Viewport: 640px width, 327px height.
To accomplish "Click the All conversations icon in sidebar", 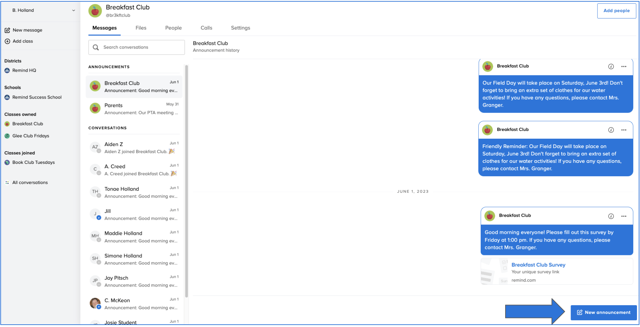I will pos(7,183).
